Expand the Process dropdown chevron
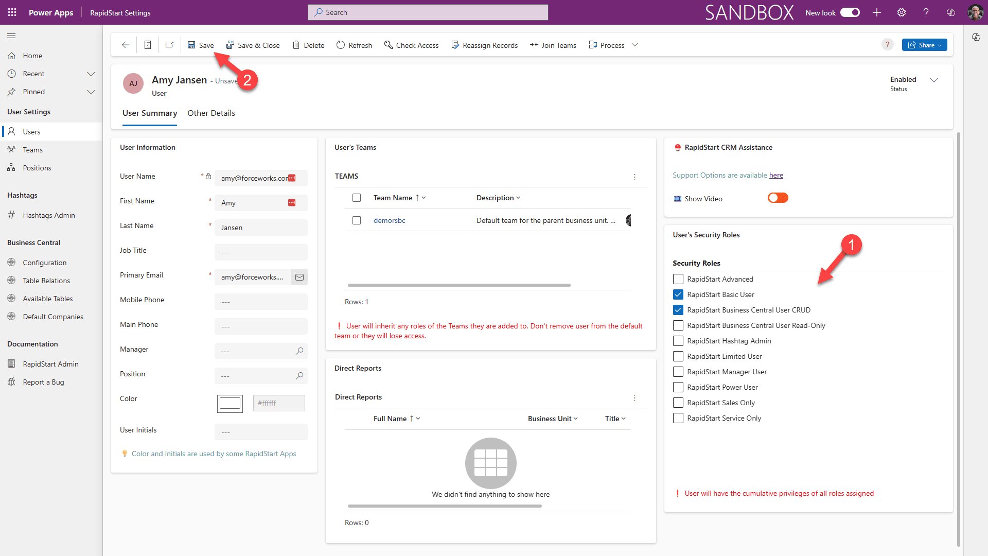Screen dimensions: 988x556 (635, 45)
